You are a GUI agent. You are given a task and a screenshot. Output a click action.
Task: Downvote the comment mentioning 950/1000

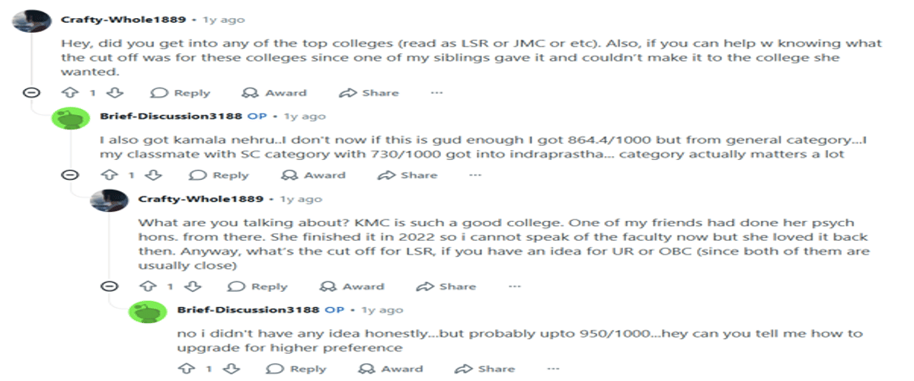point(230,369)
